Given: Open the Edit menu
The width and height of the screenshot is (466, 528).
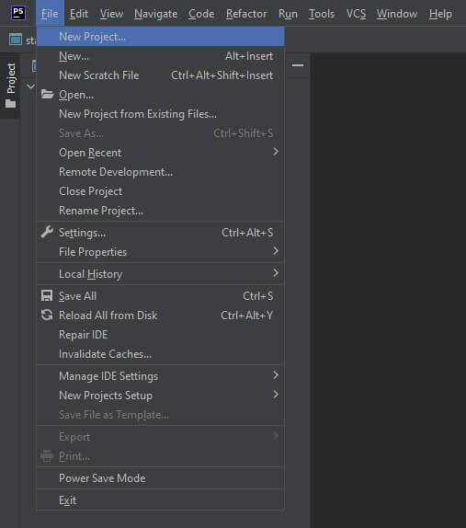Looking at the screenshot, I should point(79,14).
